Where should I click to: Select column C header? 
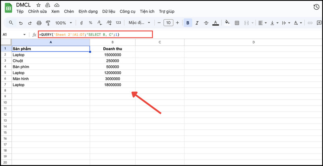pos(160,42)
